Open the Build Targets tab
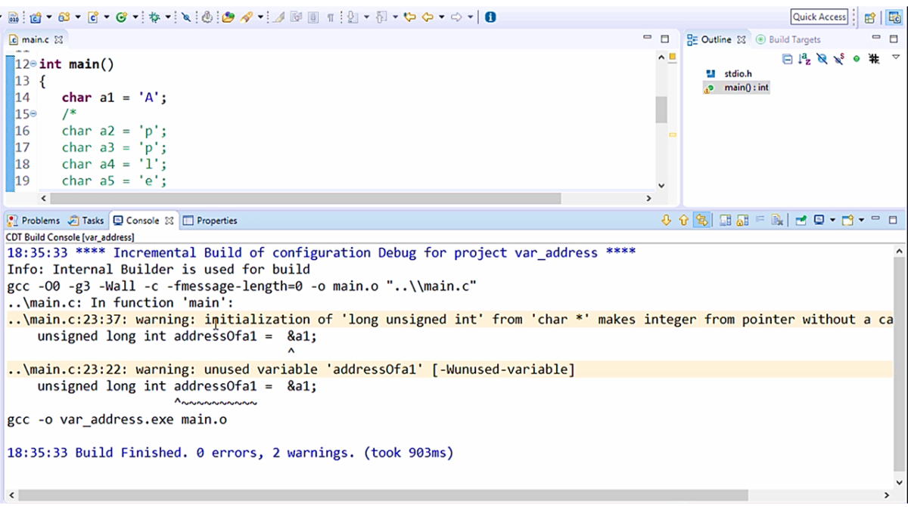 788,39
